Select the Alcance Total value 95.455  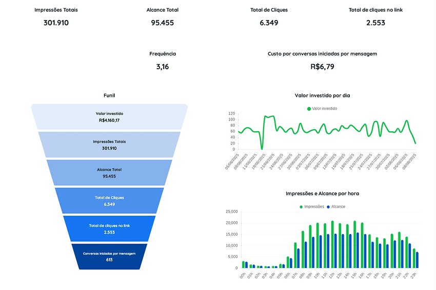click(163, 23)
